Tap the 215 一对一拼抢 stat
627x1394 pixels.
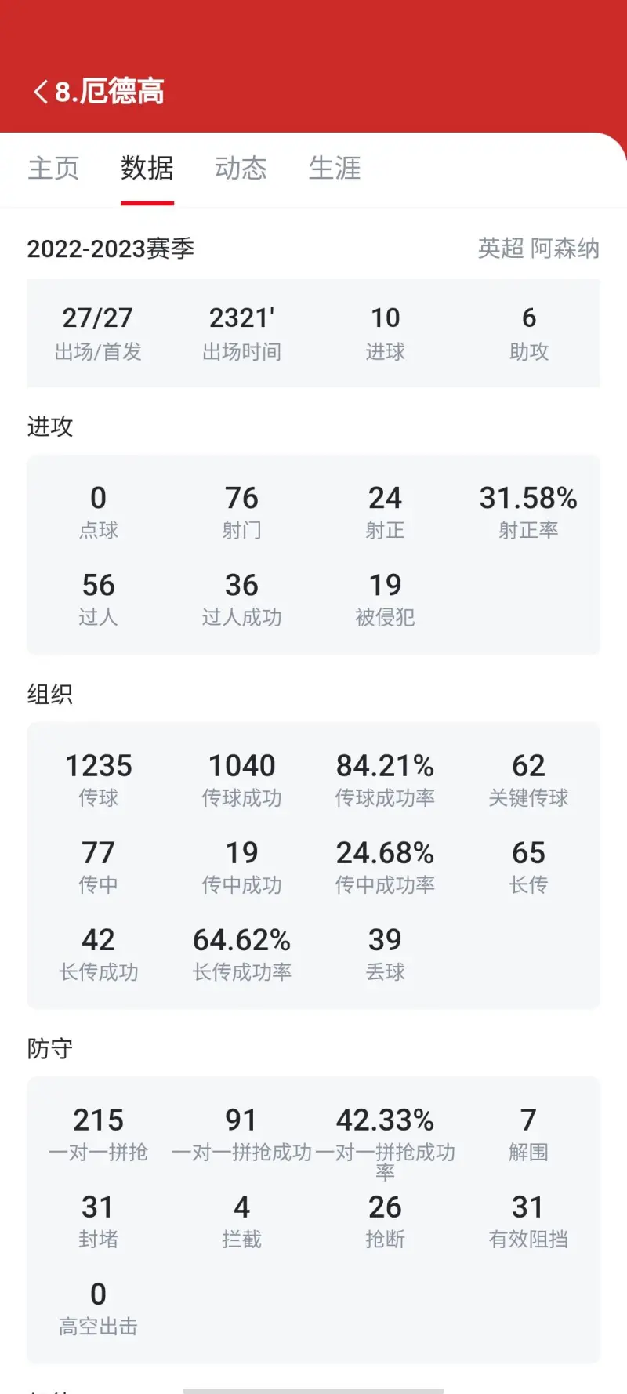(98, 1134)
